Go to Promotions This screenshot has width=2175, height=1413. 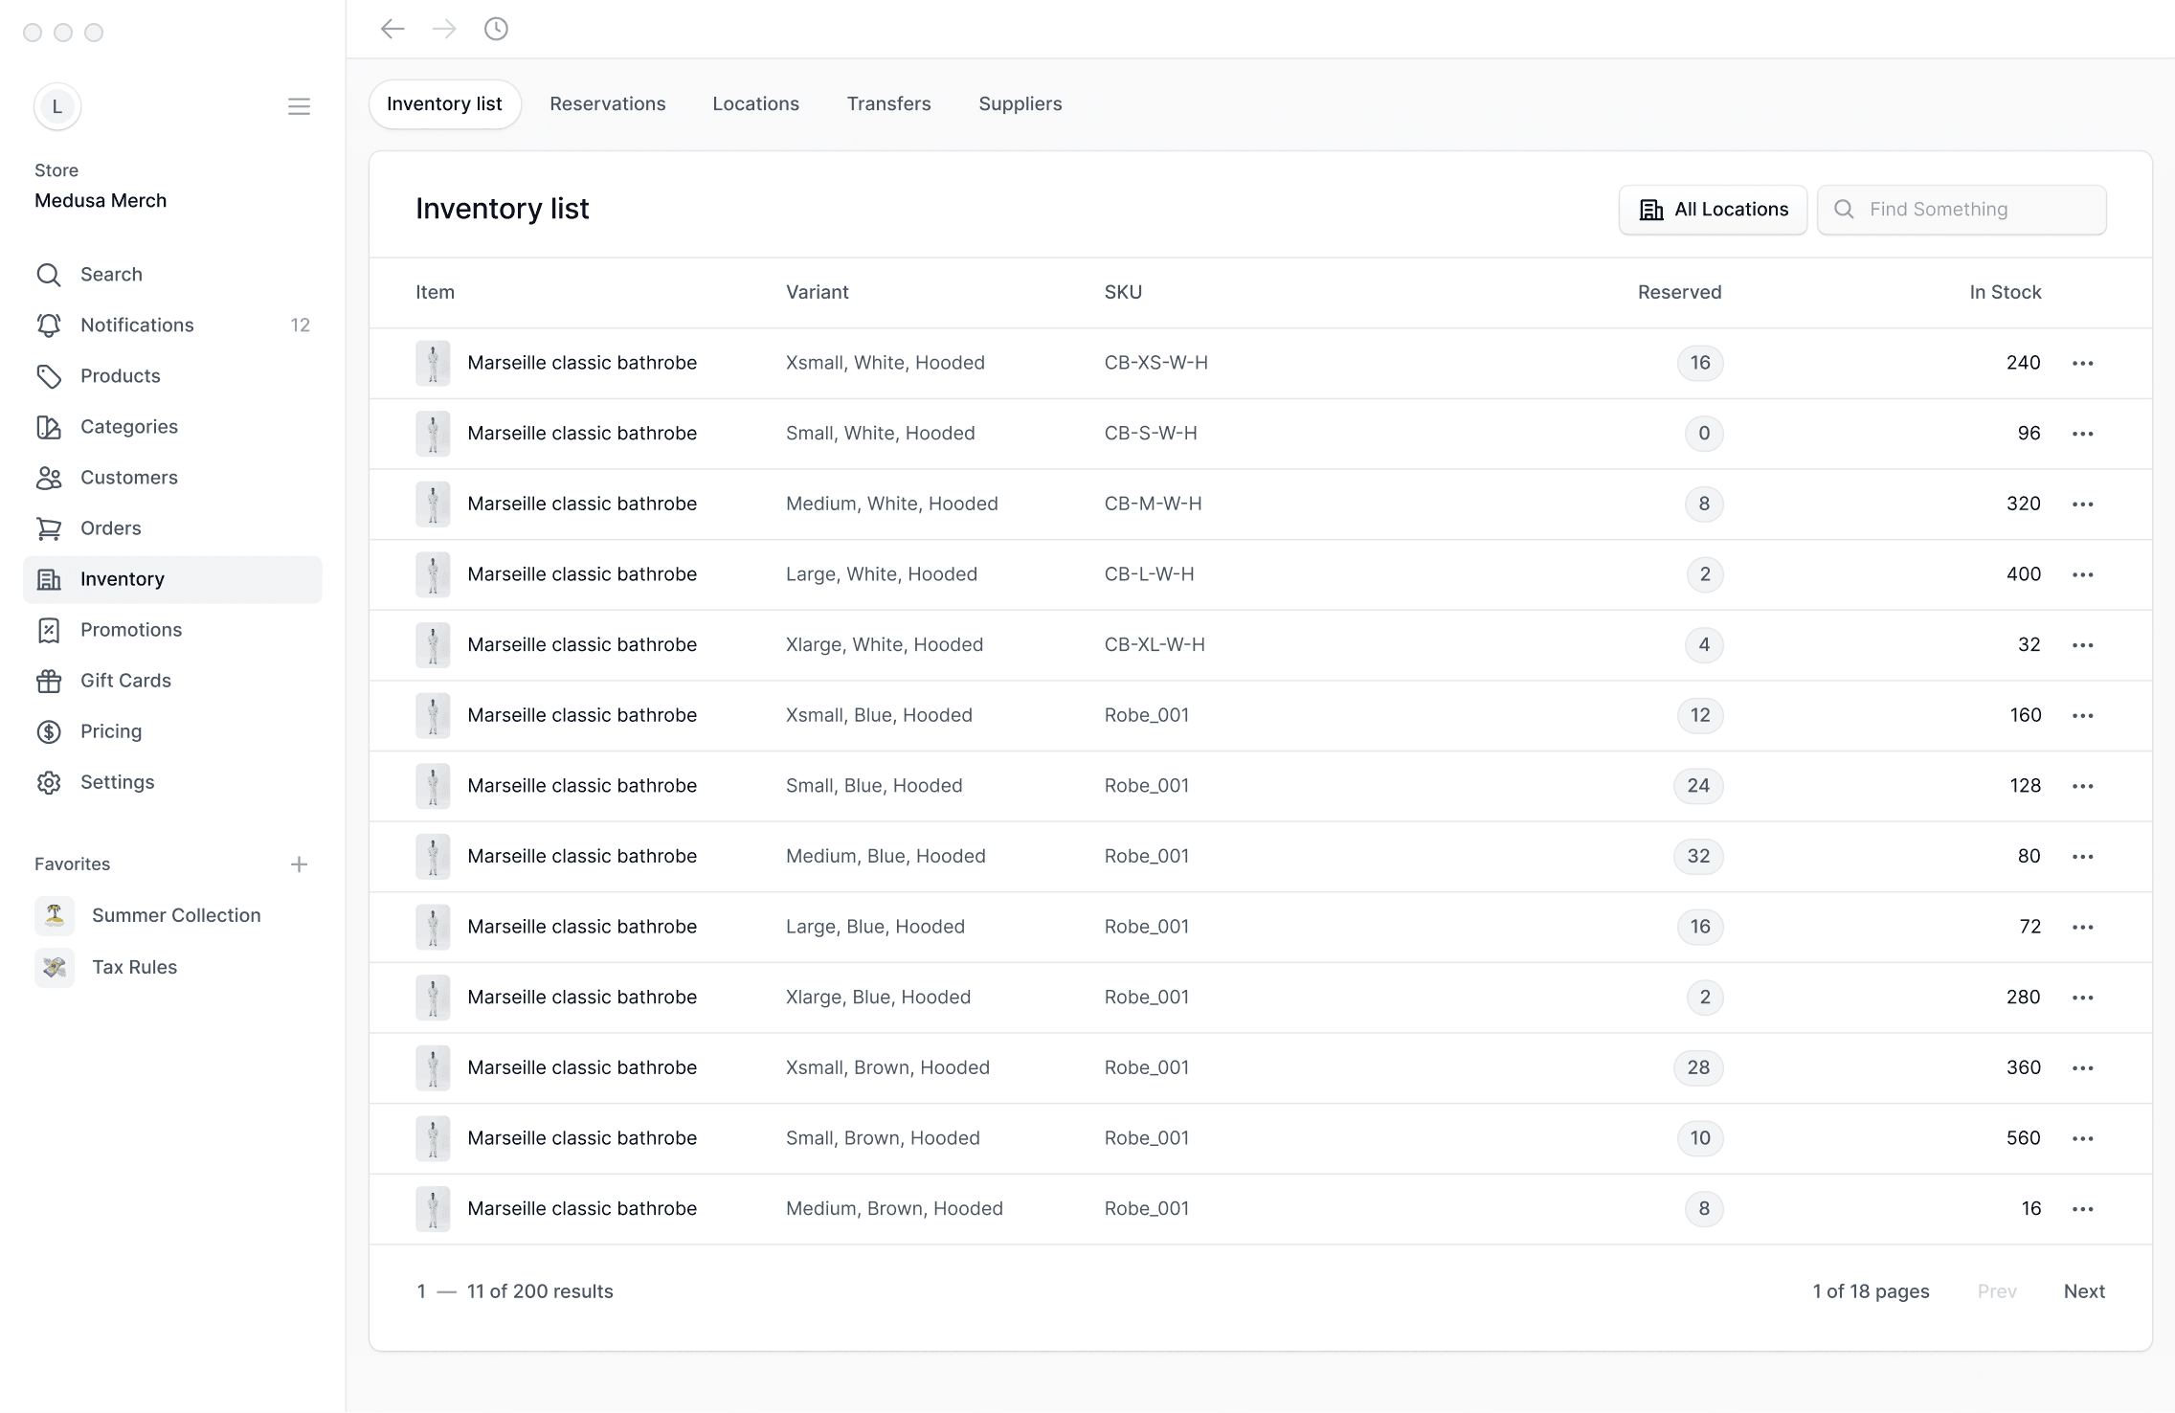tap(131, 629)
